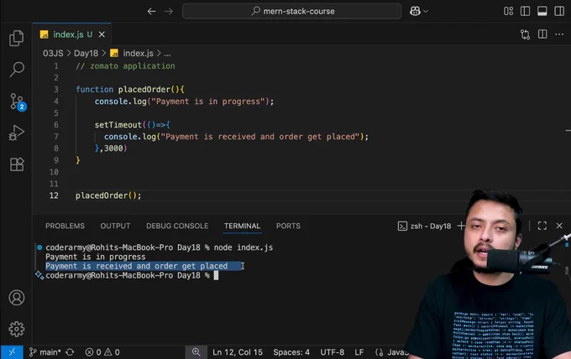Expand the Copilot dropdown arrow
The height and width of the screenshot is (359, 571).
[x=426, y=11]
